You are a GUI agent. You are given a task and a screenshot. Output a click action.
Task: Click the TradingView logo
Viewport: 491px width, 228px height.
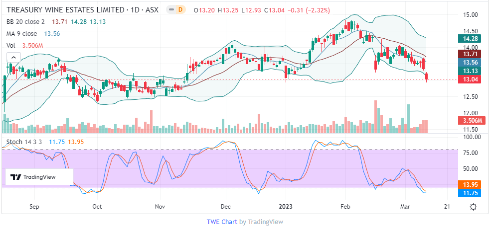pyautogui.click(x=33, y=177)
